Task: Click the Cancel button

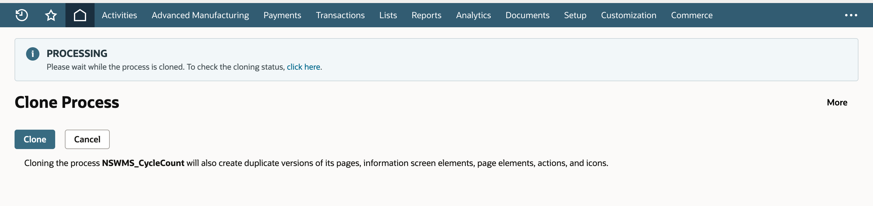Action: pyautogui.click(x=87, y=139)
